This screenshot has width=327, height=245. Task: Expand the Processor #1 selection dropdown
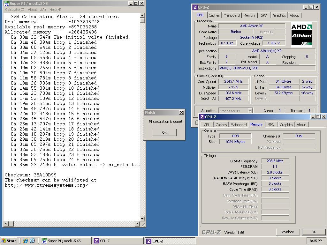250,111
